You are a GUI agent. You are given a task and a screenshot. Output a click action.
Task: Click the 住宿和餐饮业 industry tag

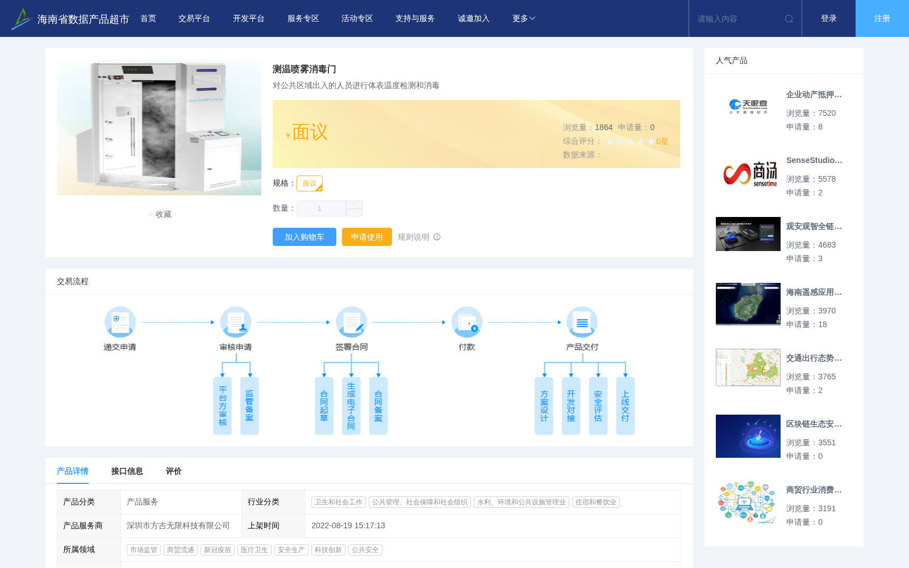click(596, 502)
